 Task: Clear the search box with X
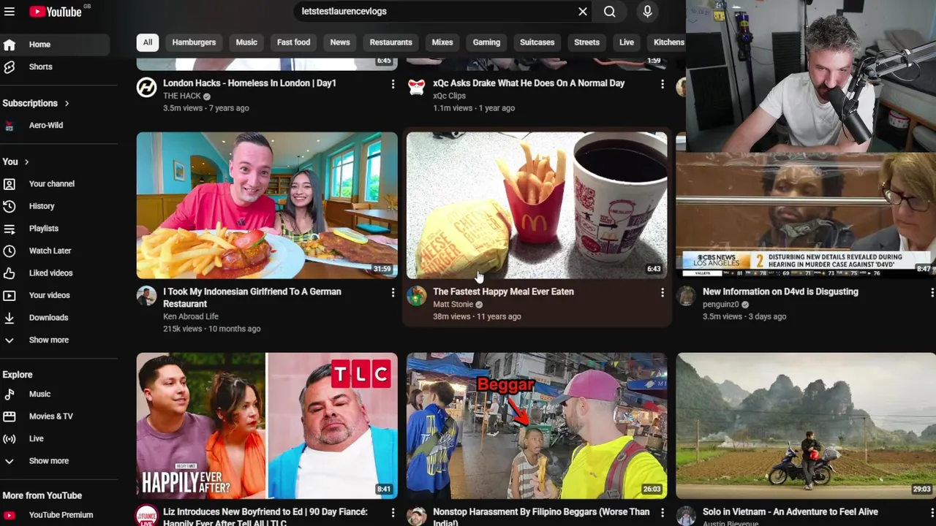[583, 12]
